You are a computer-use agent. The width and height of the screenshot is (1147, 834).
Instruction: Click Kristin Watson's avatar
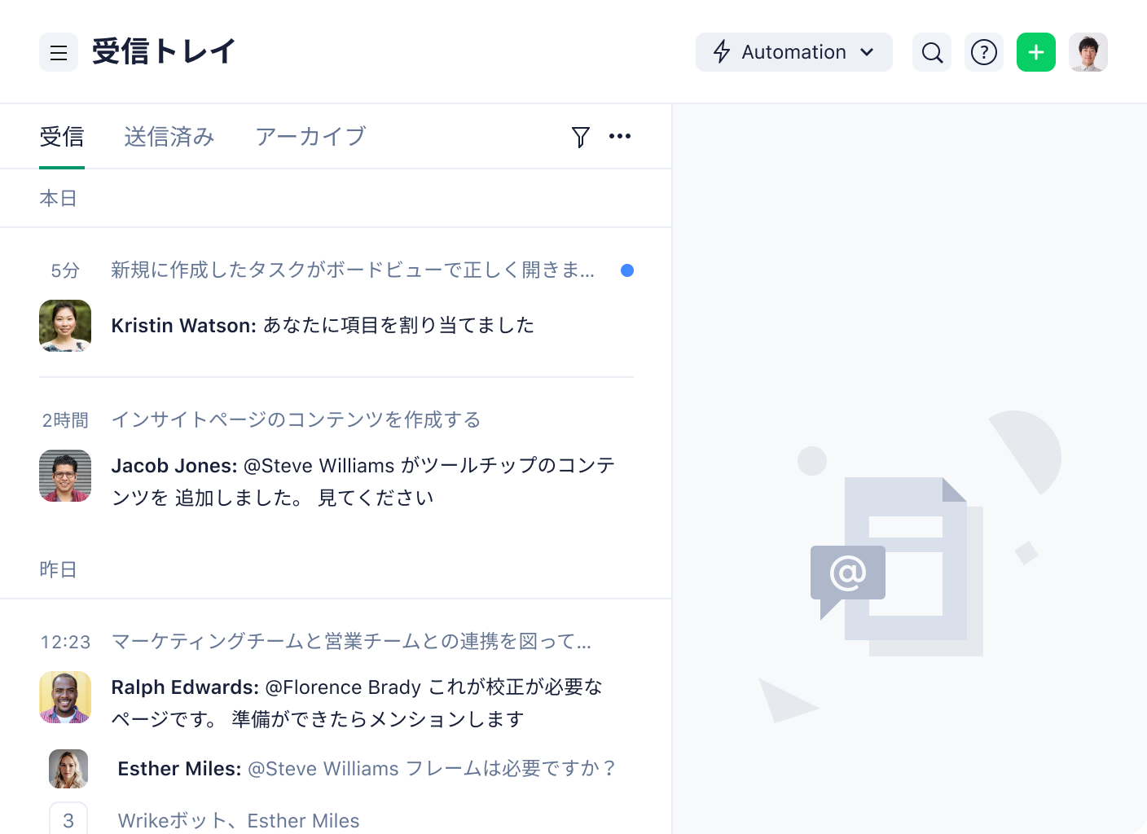pyautogui.click(x=65, y=326)
